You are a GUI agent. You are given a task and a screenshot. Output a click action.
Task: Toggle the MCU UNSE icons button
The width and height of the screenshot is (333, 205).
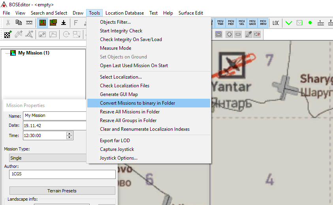click(x=252, y=23)
